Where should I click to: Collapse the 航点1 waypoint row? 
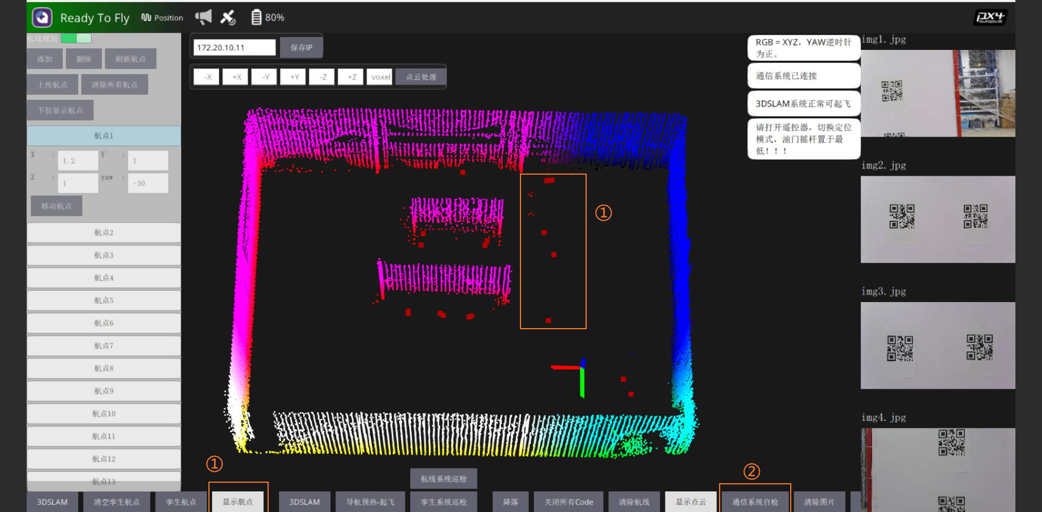point(104,136)
